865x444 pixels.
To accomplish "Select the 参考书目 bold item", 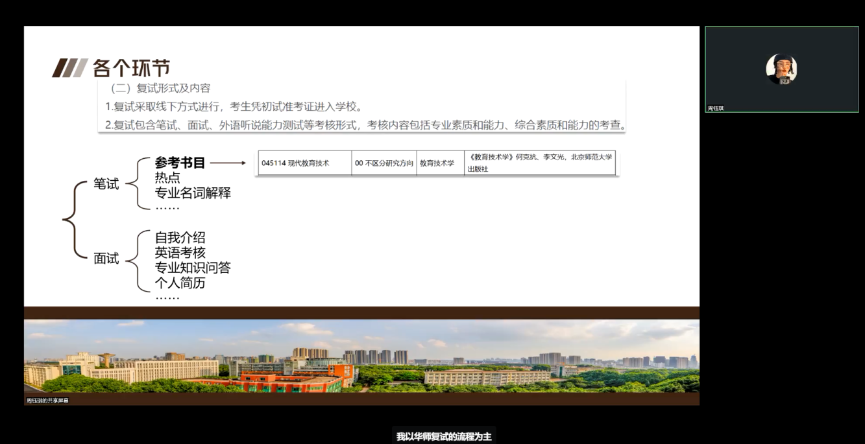I will (x=180, y=163).
